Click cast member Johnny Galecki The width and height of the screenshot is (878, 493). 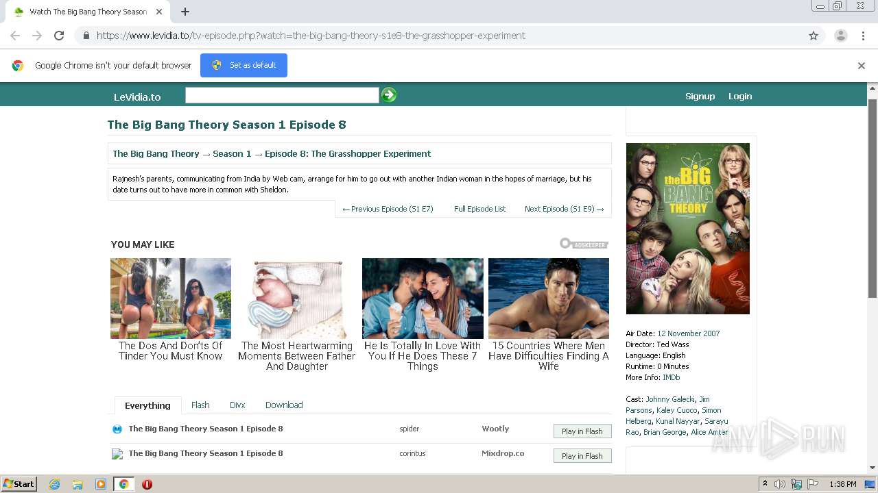670,399
